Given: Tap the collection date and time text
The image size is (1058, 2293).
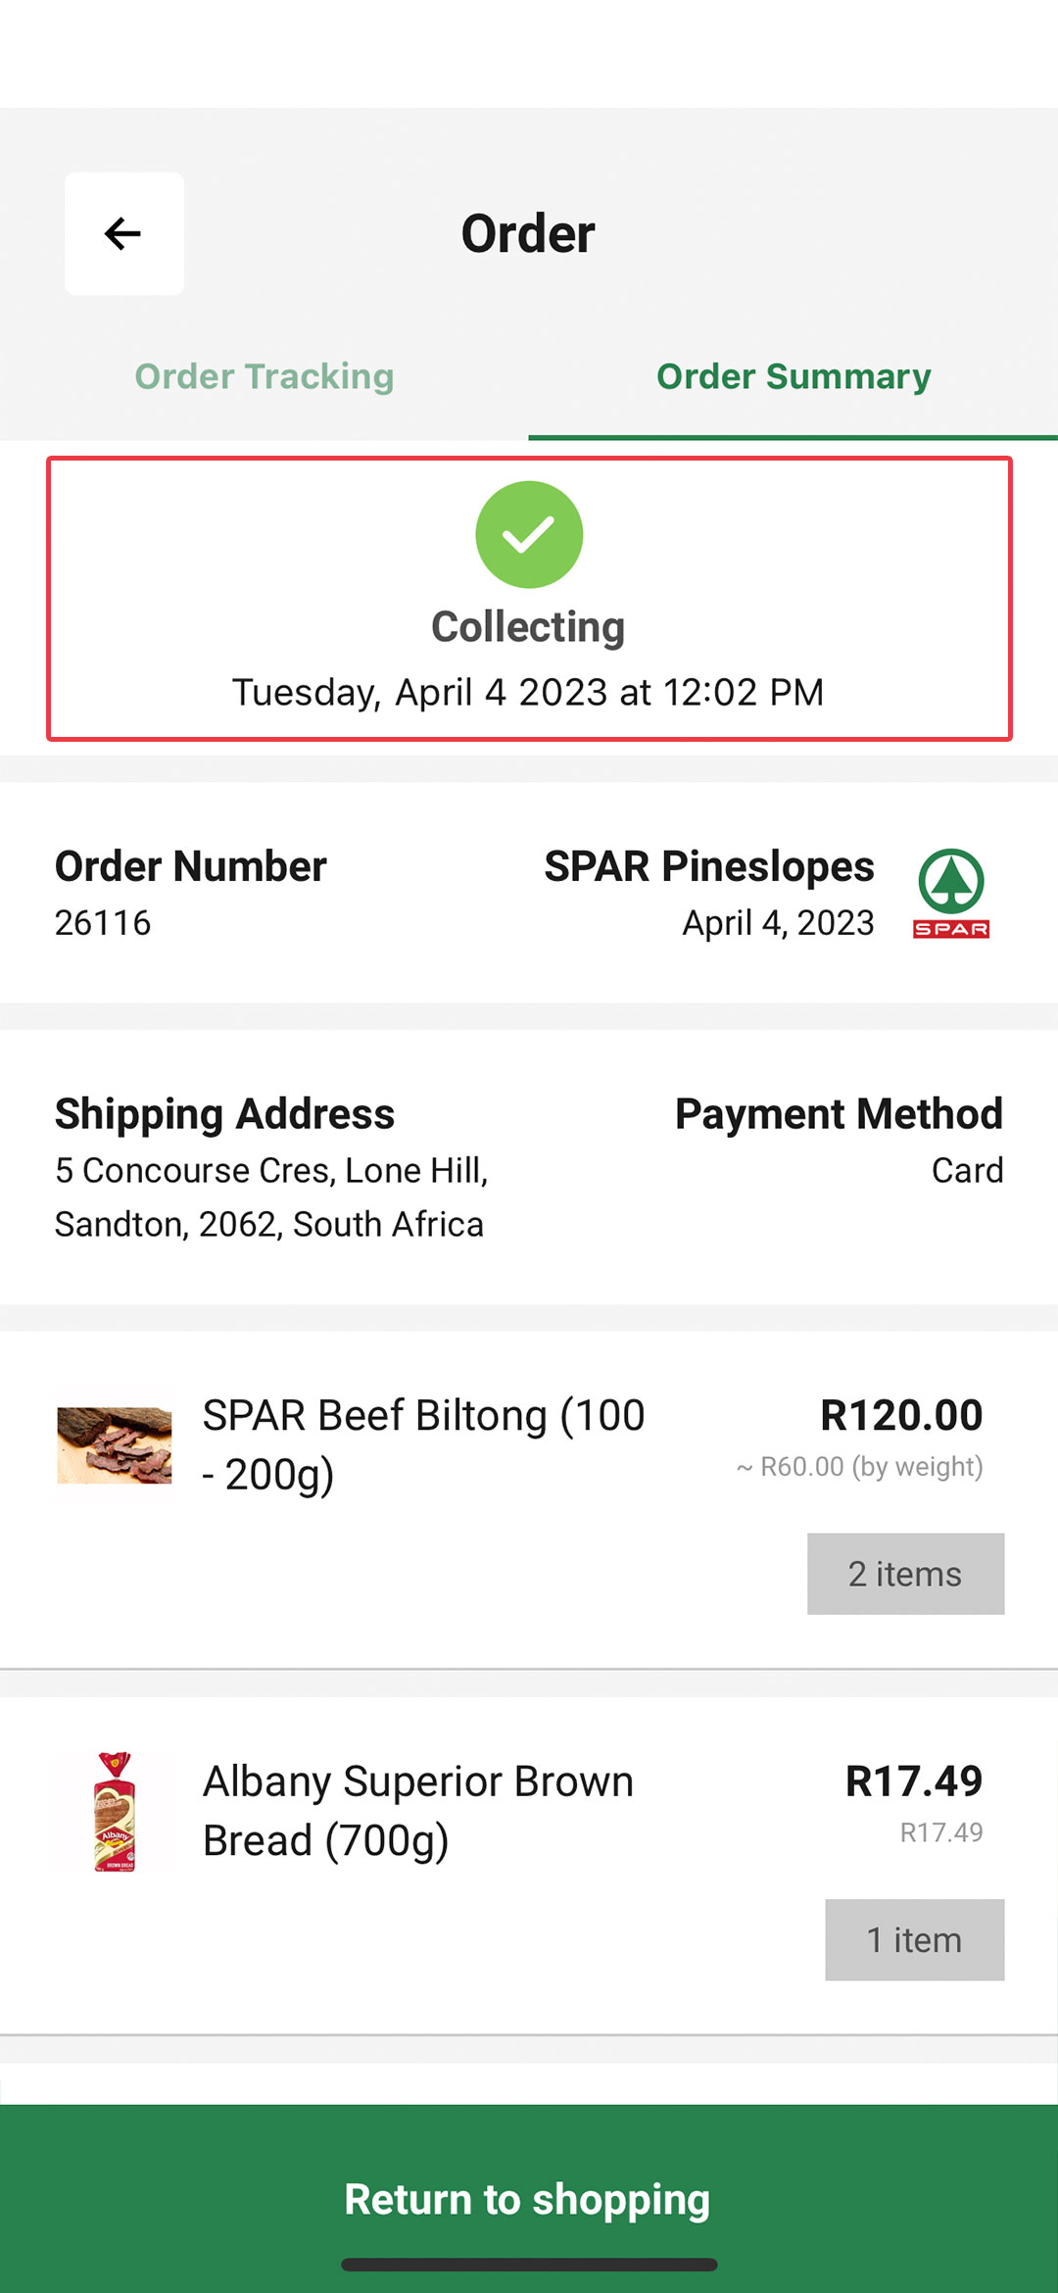Looking at the screenshot, I should coord(528,692).
